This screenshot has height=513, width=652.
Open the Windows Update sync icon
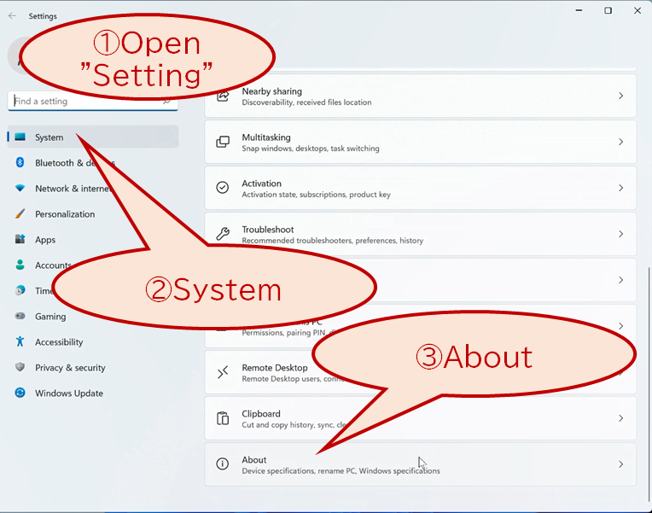tap(20, 393)
